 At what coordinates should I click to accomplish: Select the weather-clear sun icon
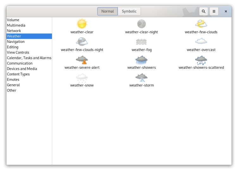click(x=82, y=24)
